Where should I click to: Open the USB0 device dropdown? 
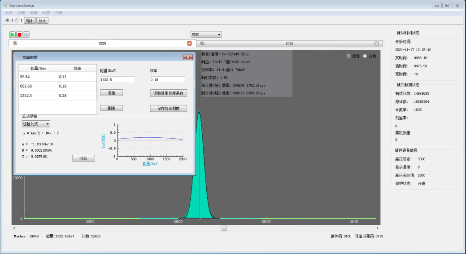coord(206,35)
